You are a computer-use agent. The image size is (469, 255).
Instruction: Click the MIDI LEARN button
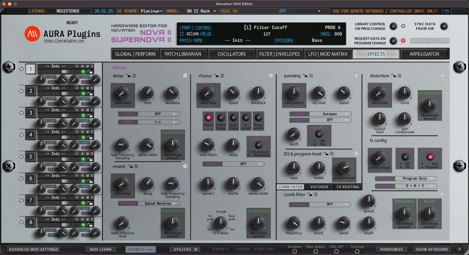(100, 249)
